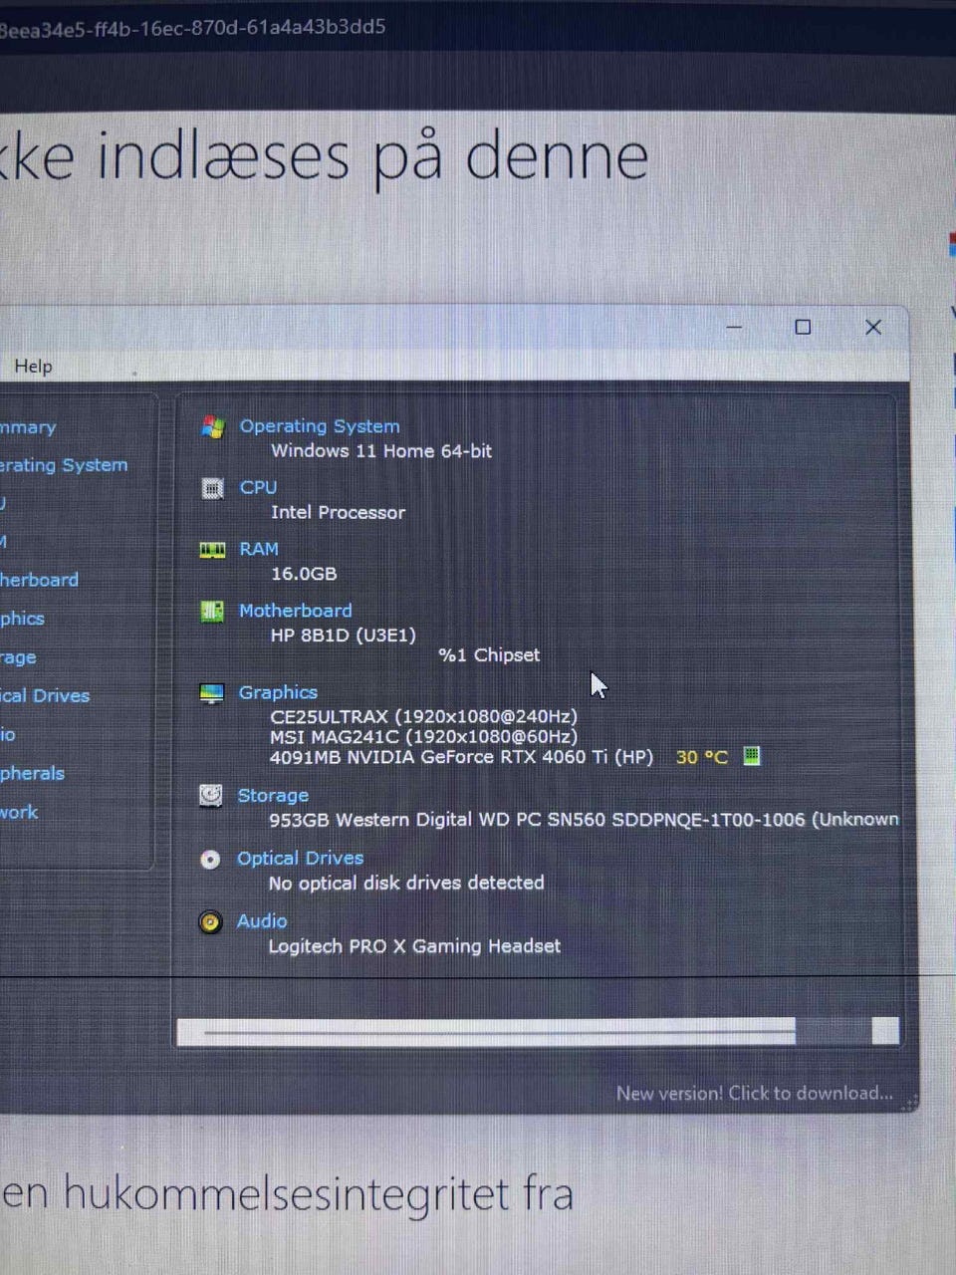Image resolution: width=956 pixels, height=1275 pixels.
Task: Click the Motherboard green board icon
Action: (212, 611)
